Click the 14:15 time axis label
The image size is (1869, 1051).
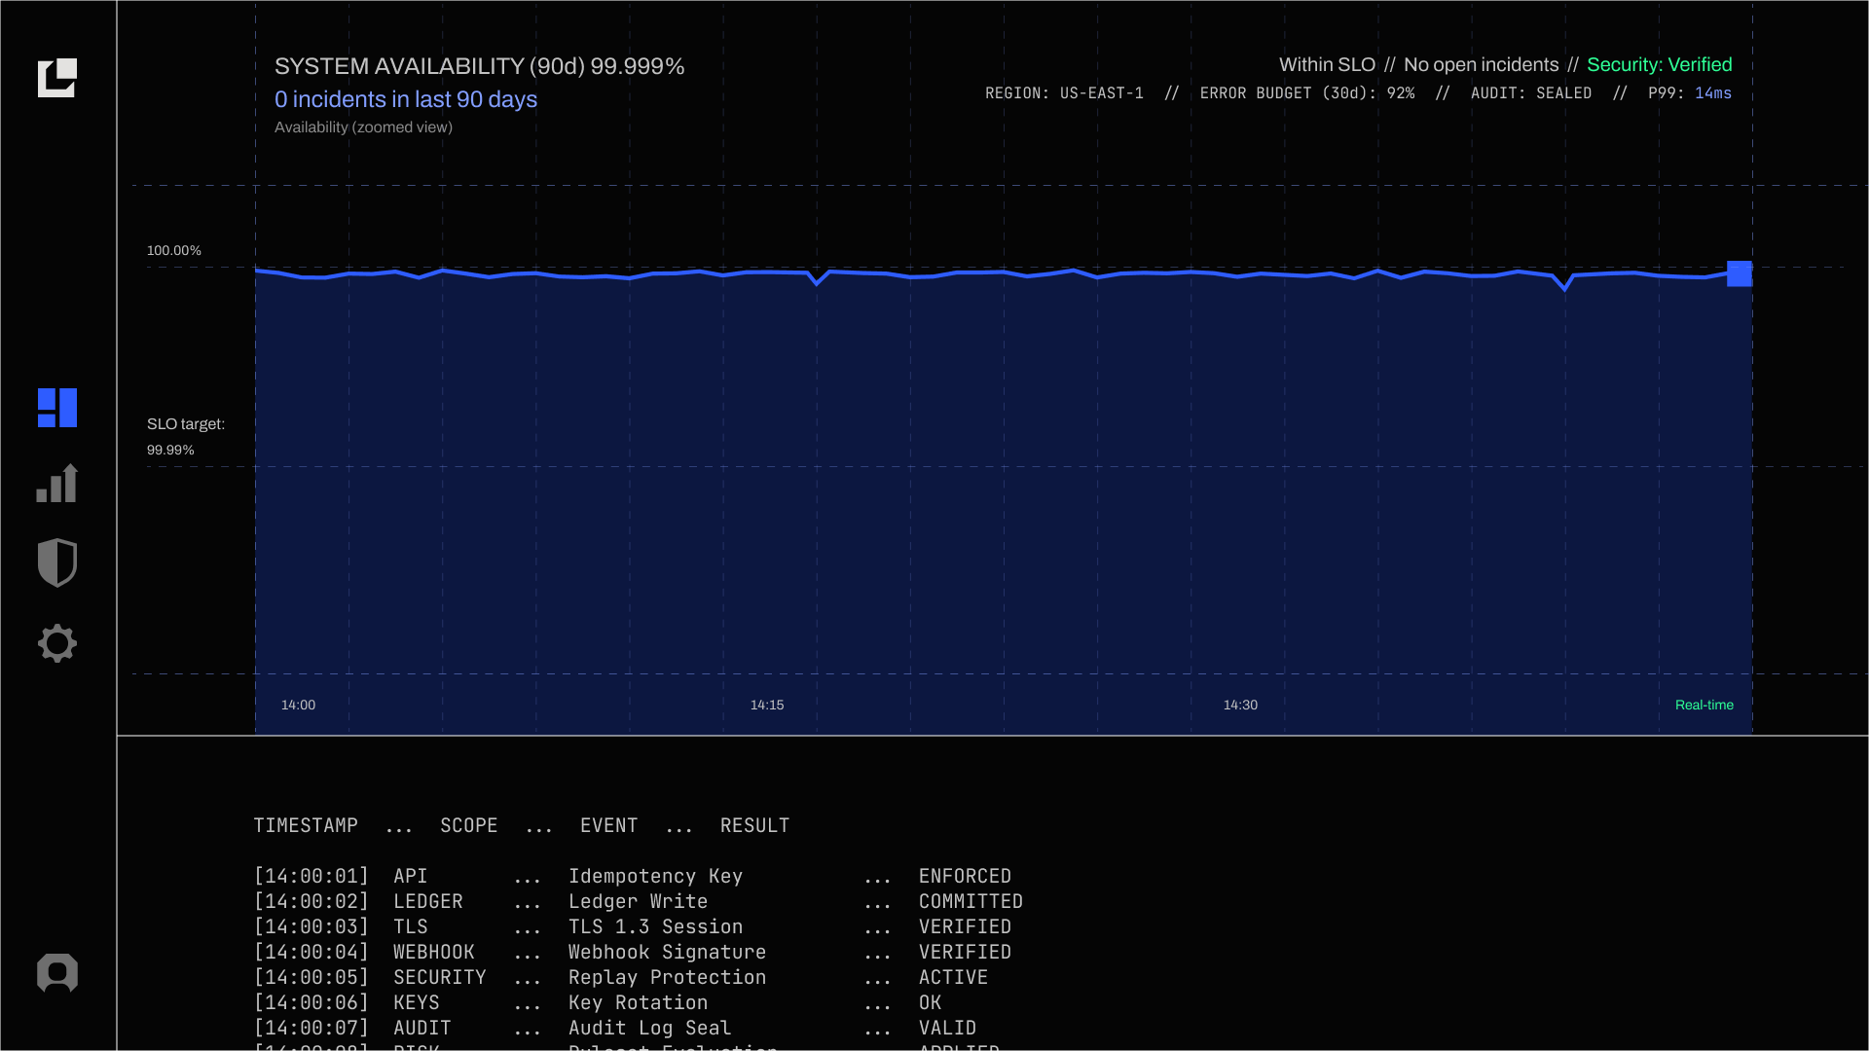767,705
